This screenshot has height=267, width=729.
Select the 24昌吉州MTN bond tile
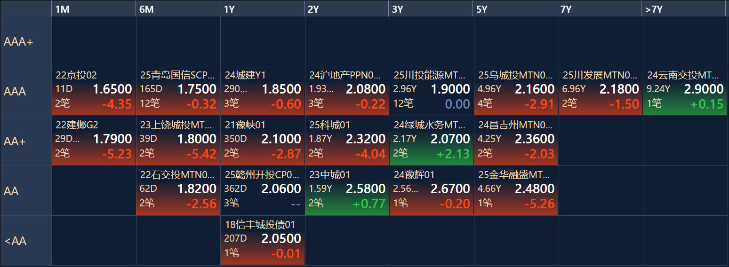516,141
